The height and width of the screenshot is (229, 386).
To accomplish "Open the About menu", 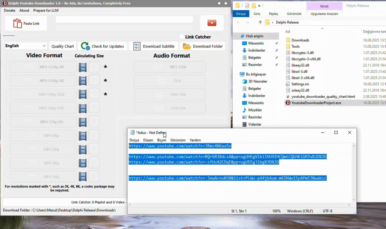I will tap(24, 10).
